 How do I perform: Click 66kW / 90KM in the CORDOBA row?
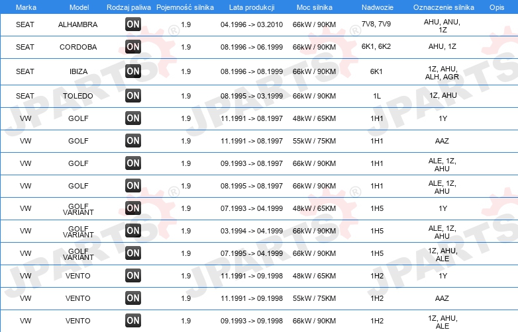coord(314,47)
